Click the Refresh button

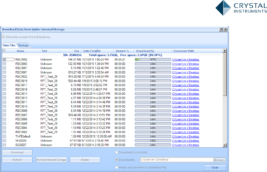click(x=17, y=160)
